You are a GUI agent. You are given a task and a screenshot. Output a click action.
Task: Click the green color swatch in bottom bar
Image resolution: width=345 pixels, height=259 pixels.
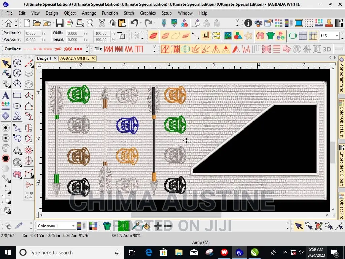123,226
